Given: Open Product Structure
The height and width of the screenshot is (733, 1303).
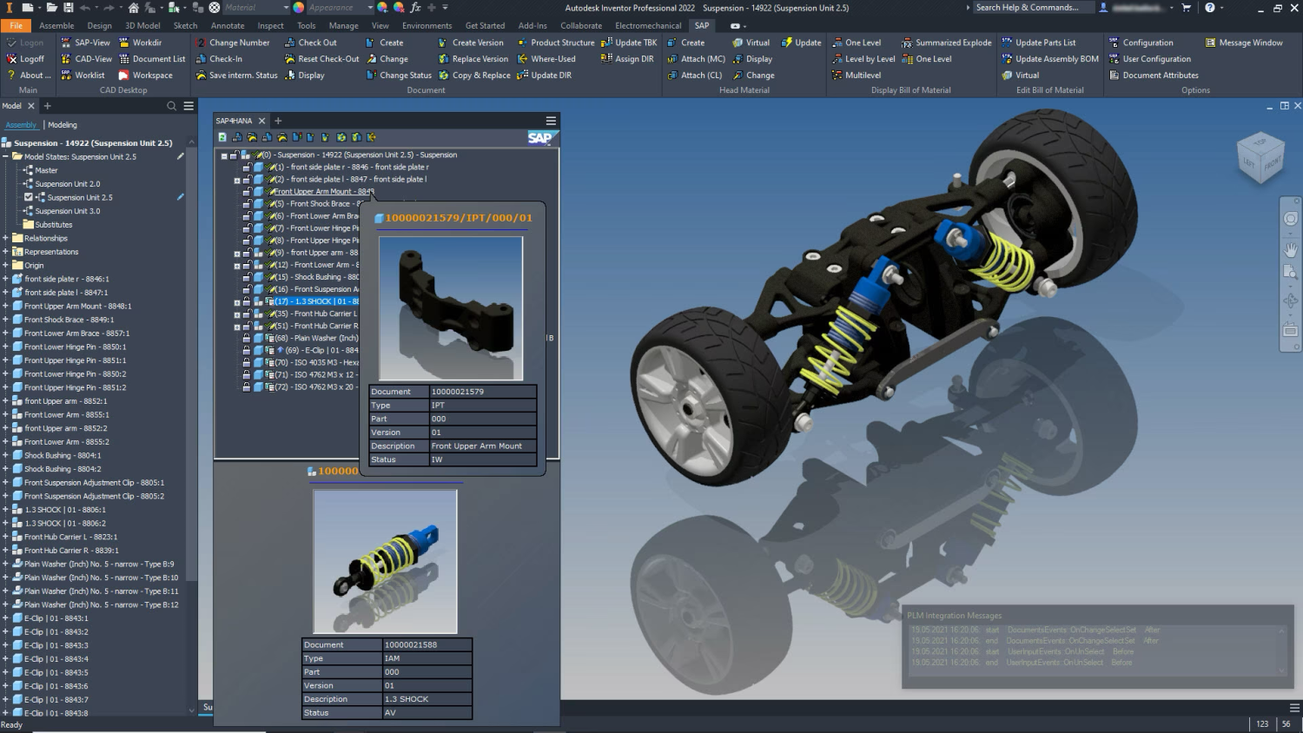Looking at the screenshot, I should pos(556,43).
